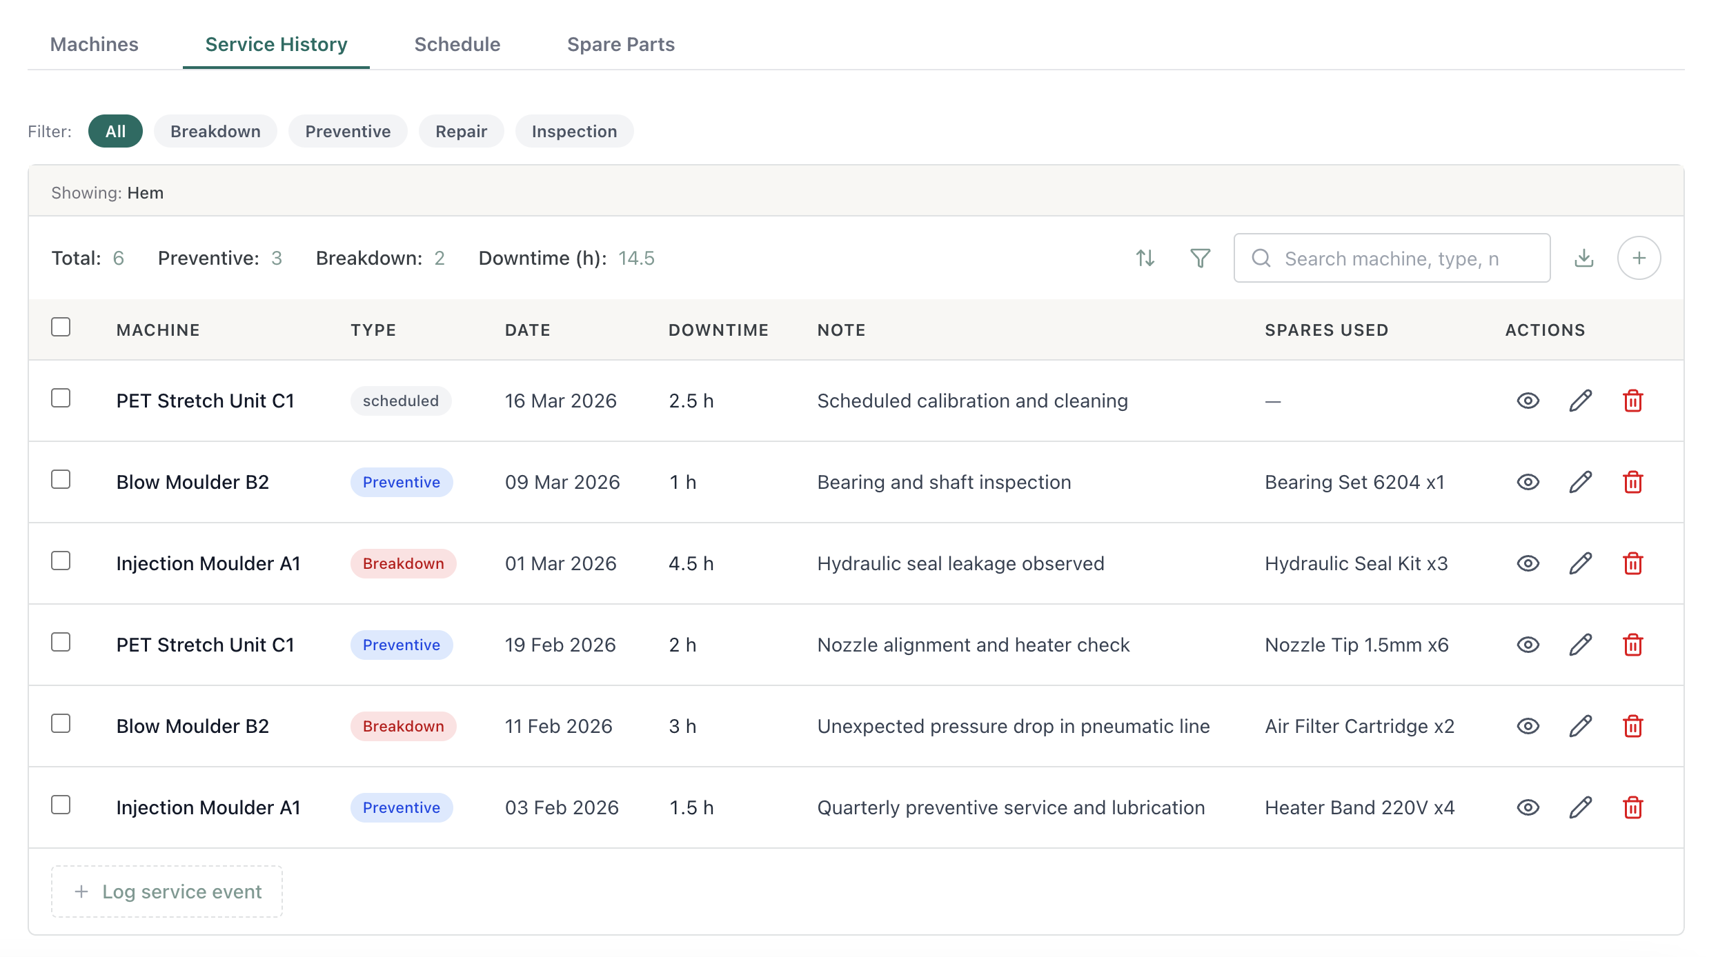Apply the Inspection filter chip
This screenshot has width=1718, height=957.
(574, 131)
